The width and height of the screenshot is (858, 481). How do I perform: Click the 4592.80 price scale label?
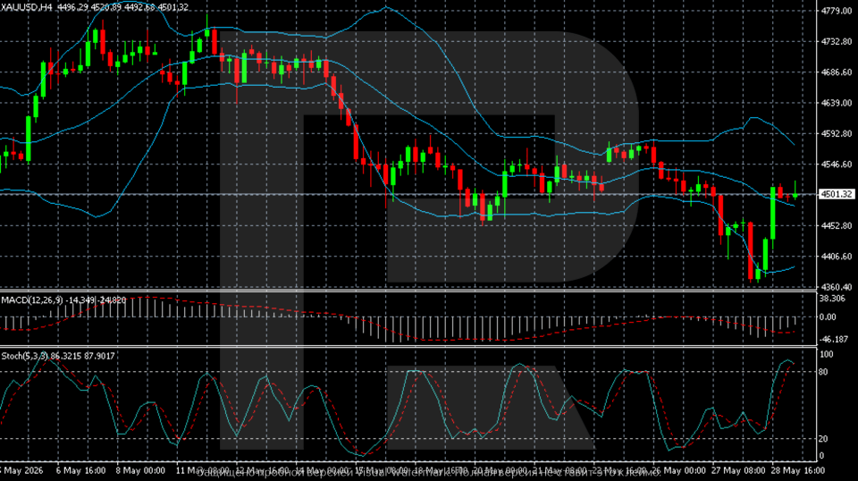coord(837,133)
